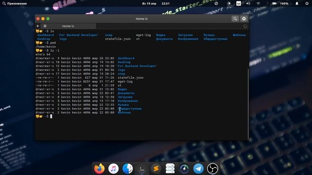Screen dimensions: 312x175
Task: Open the Приложения applications menu
Action: (15, 3)
